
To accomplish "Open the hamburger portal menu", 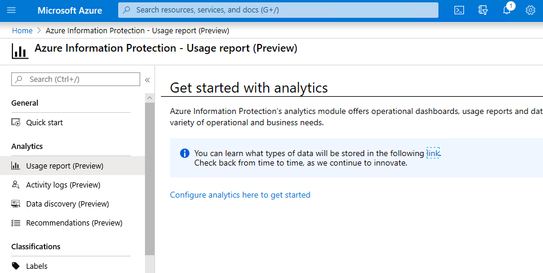I will [x=11, y=10].
